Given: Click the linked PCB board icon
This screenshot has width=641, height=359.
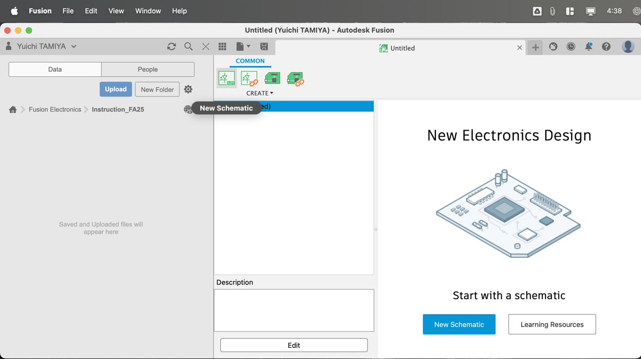Looking at the screenshot, I should 295,78.
